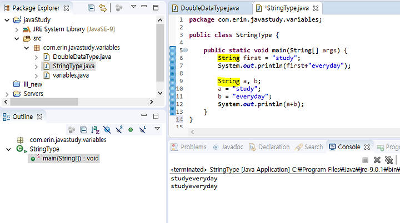Remove all terminated launches in Console
400x223 pixels.
389,160
